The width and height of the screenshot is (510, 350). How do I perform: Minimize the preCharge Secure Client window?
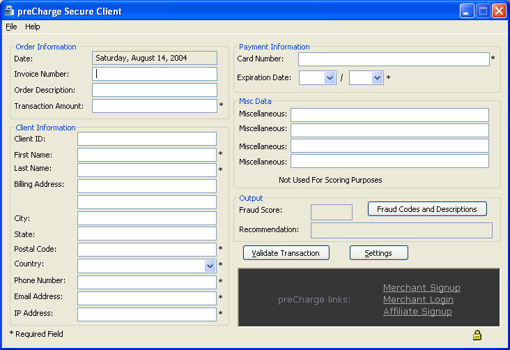point(467,11)
